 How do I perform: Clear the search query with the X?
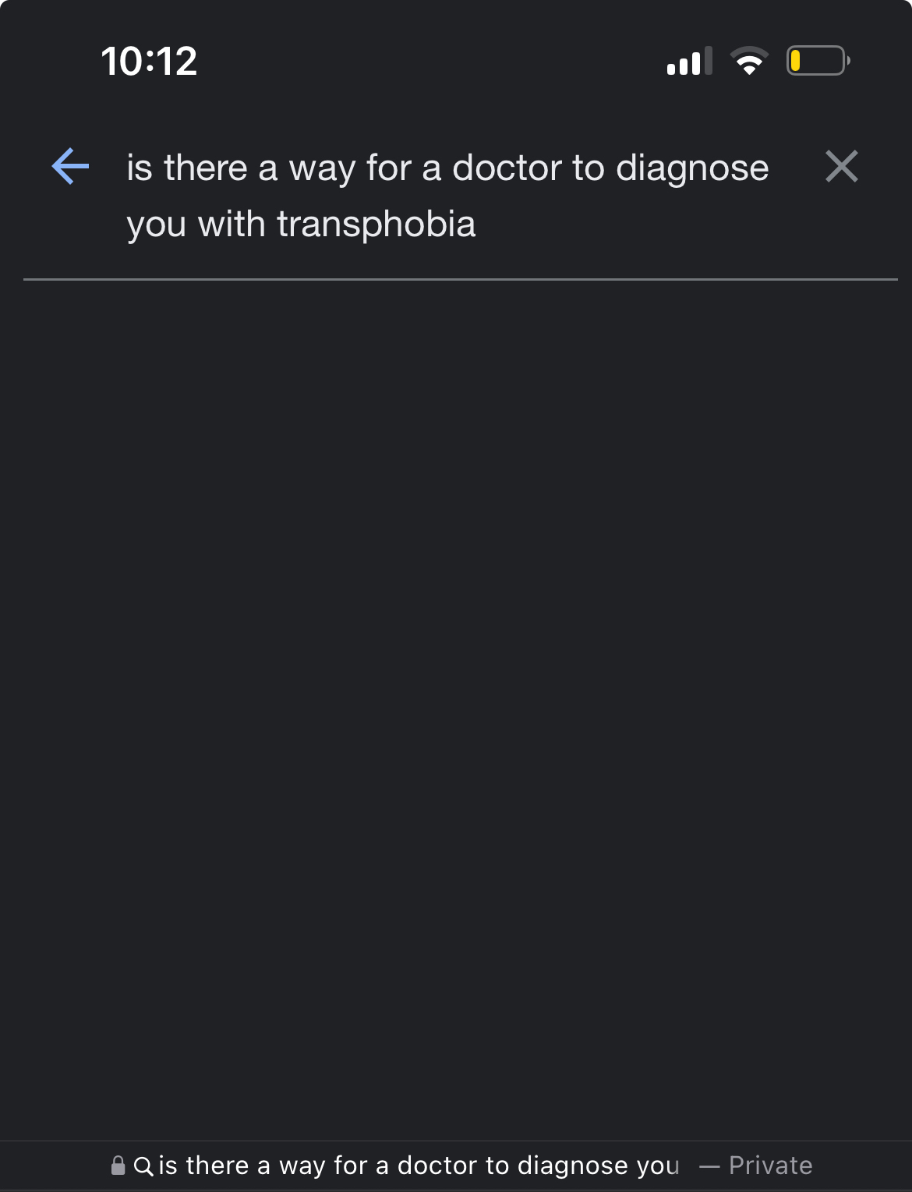tap(841, 167)
